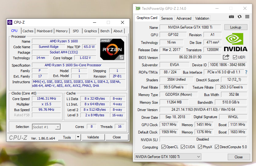
Task: Click the Release Date value Mar 2, 2017
Action: (x=171, y=50)
